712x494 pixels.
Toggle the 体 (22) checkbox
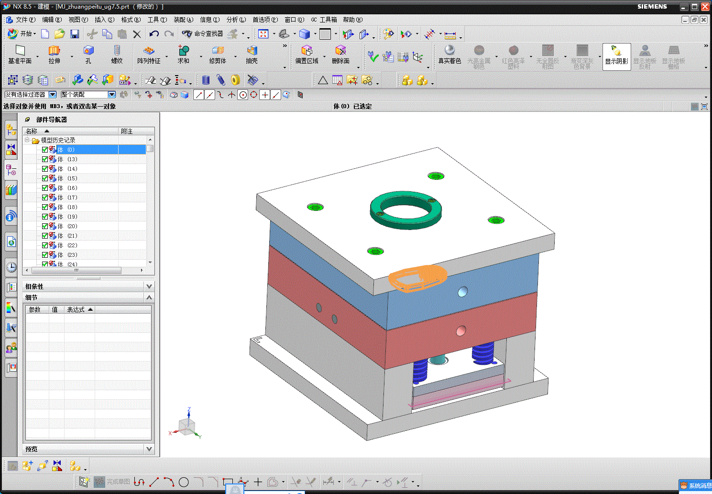(x=45, y=245)
